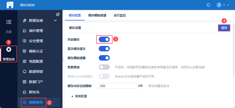Click the 缓存内存空间限制 input field
235x108 pixels.
click(x=117, y=86)
